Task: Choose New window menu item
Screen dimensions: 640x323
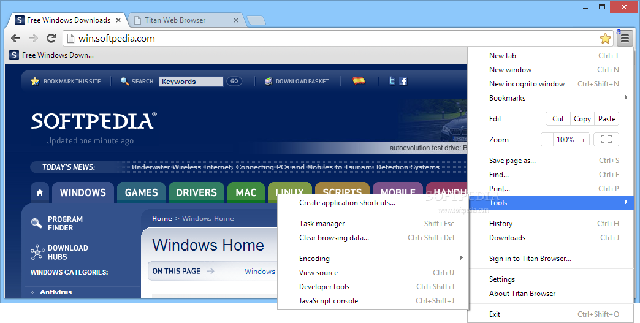Action: click(x=550, y=70)
